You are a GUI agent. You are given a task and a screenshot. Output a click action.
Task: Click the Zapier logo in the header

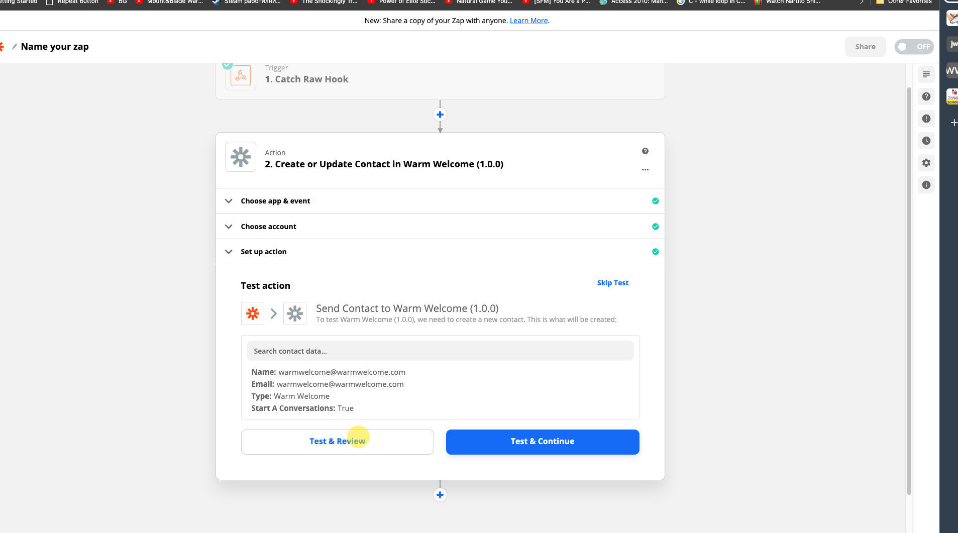click(2, 47)
